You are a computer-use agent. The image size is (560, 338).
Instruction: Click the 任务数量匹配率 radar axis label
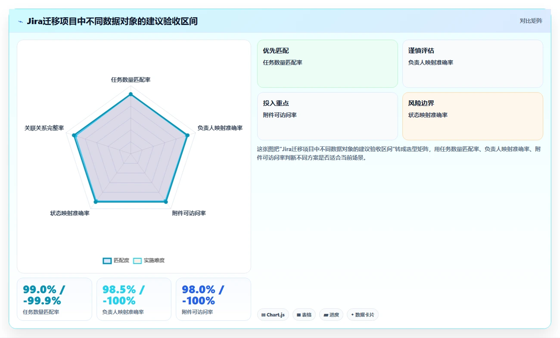click(131, 80)
